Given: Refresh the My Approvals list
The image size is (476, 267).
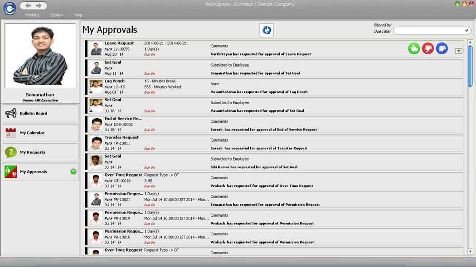Looking at the screenshot, I should (x=267, y=30).
